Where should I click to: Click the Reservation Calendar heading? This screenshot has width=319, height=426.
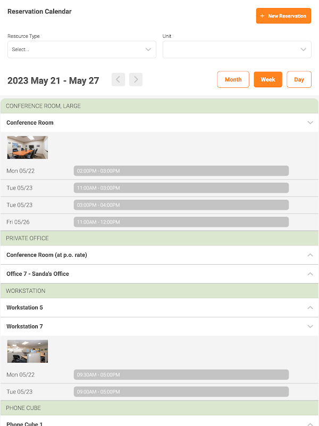pos(39,11)
